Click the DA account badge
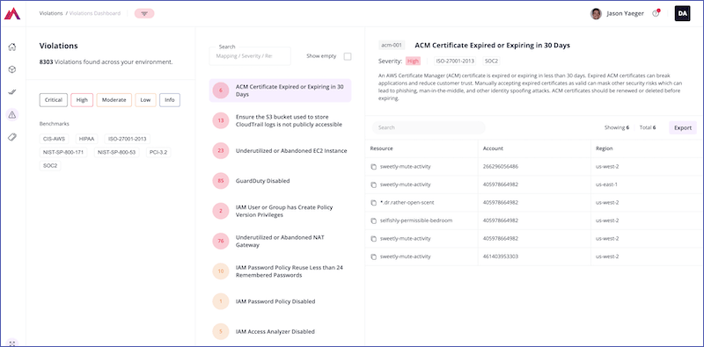 click(x=683, y=13)
